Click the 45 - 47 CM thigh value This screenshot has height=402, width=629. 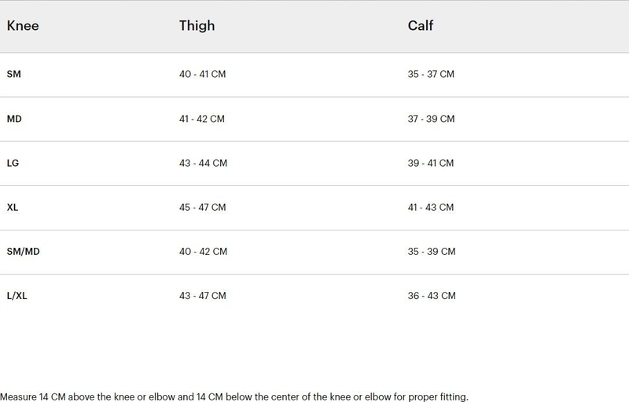(x=203, y=207)
